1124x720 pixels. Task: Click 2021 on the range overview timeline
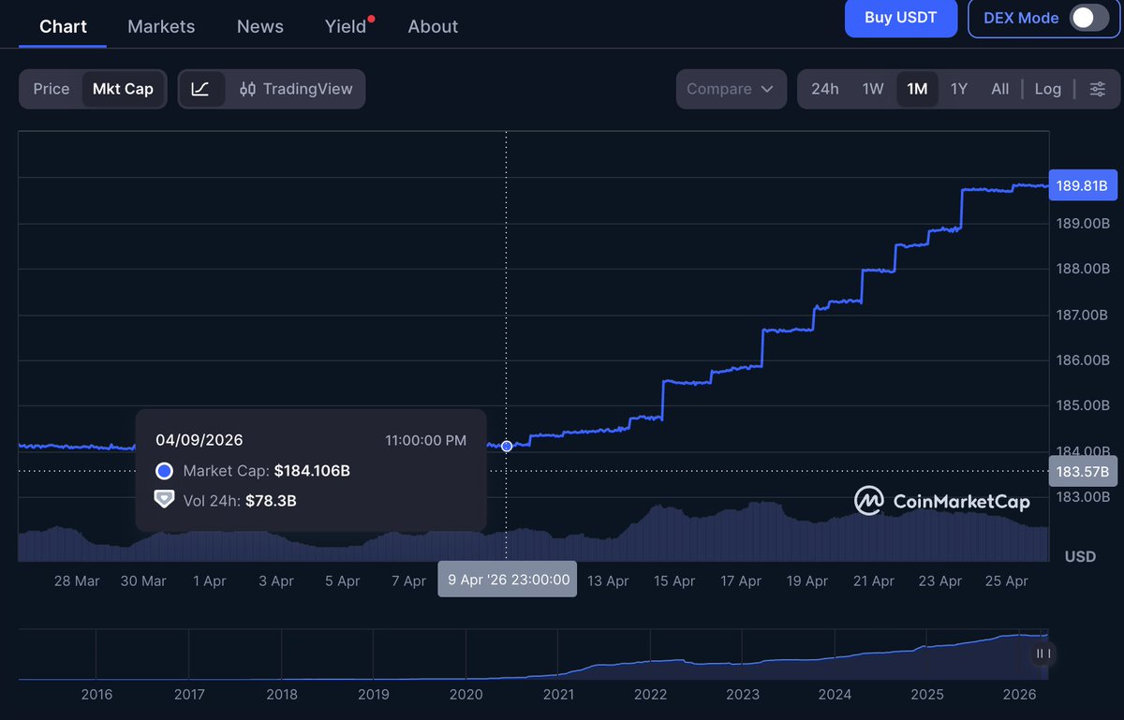[x=558, y=695]
